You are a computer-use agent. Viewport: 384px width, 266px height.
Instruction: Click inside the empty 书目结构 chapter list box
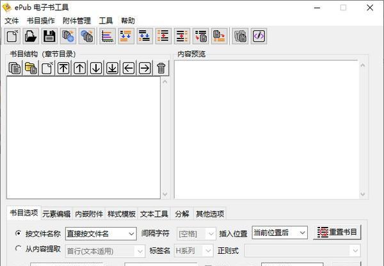(83, 138)
